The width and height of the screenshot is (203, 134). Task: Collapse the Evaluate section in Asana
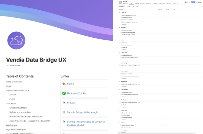(120, 123)
